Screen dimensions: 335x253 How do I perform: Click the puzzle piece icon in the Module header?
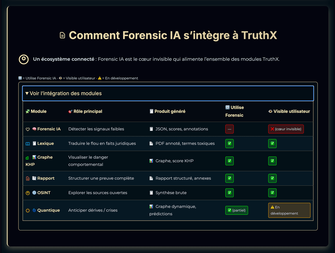(28, 111)
